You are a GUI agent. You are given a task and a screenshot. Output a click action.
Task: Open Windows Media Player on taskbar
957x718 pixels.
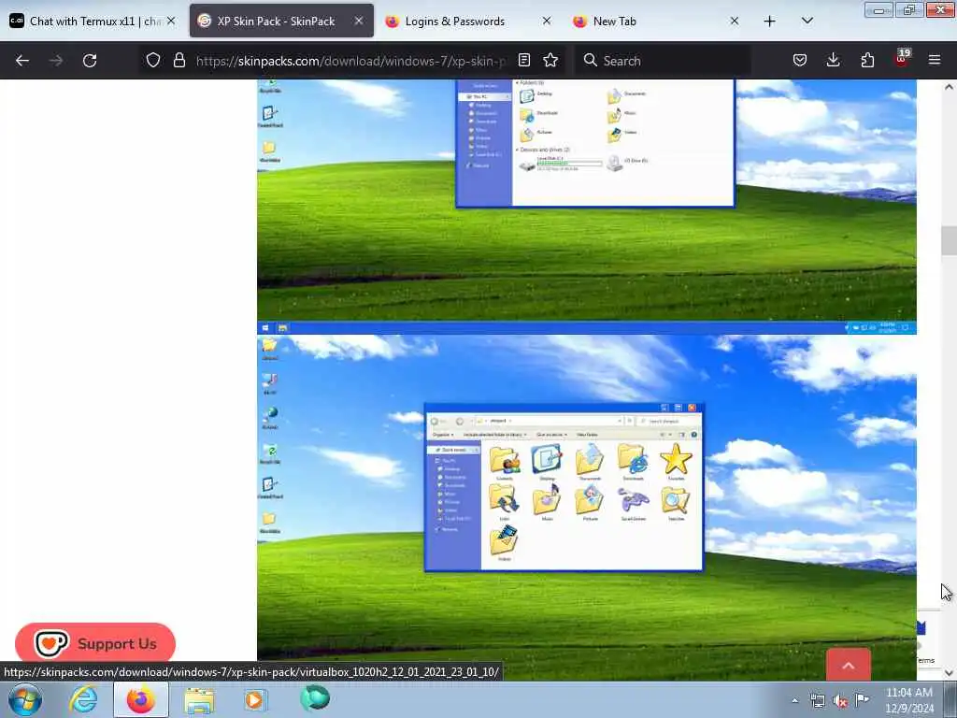[x=255, y=699]
